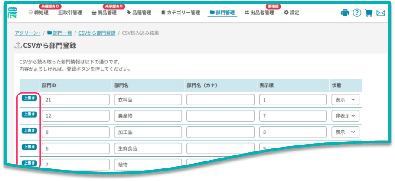Open 品種管理 from navigation bar
Screen dimensions: 395x181
(139, 13)
